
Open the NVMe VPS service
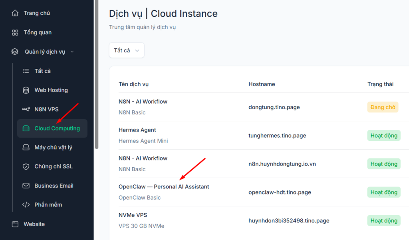point(133,215)
